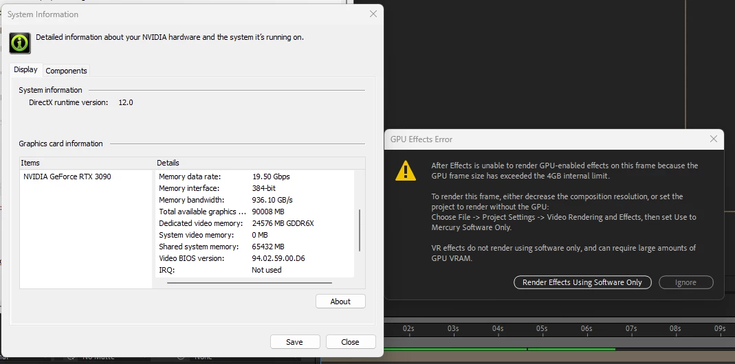Click Render Effects Using Software Only
Image resolution: width=735 pixels, height=364 pixels.
pyautogui.click(x=582, y=282)
